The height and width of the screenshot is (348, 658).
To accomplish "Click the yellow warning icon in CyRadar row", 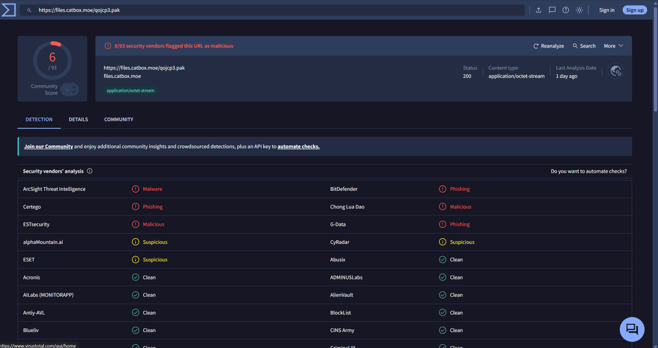I will [x=443, y=242].
